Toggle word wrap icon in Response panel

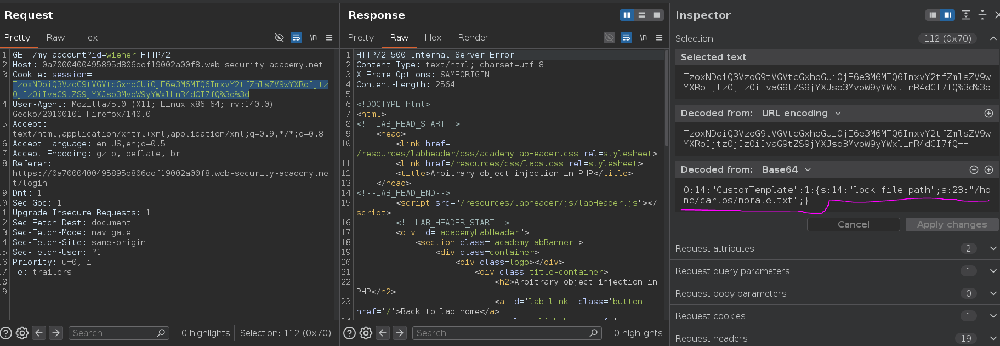click(x=626, y=37)
